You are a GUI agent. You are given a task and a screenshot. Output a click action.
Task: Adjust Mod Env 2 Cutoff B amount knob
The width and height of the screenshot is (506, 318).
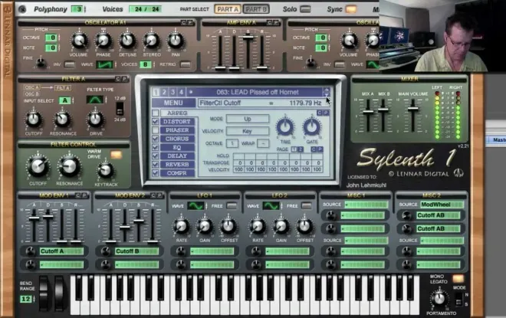pyautogui.click(x=105, y=251)
